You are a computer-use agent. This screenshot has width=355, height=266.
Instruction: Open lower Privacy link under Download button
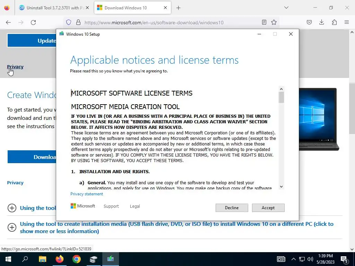coord(15,183)
